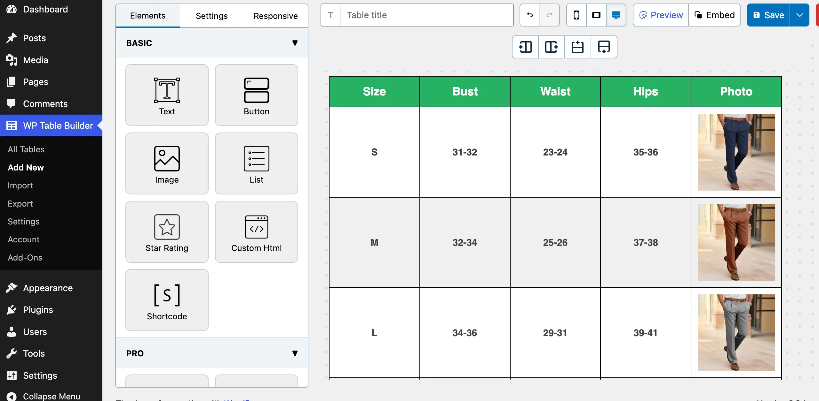819x401 pixels.
Task: Insert a row below
Action: click(604, 47)
